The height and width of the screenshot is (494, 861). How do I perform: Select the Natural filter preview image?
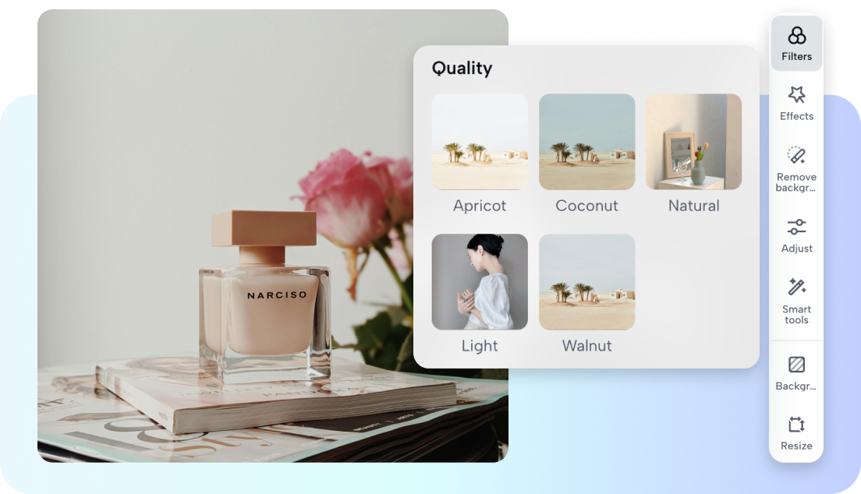click(x=693, y=142)
